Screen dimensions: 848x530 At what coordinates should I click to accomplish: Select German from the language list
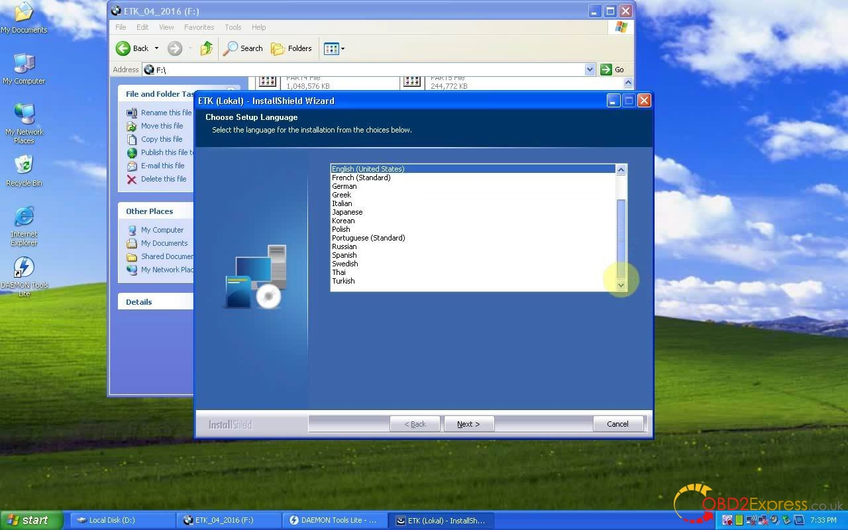tap(344, 186)
